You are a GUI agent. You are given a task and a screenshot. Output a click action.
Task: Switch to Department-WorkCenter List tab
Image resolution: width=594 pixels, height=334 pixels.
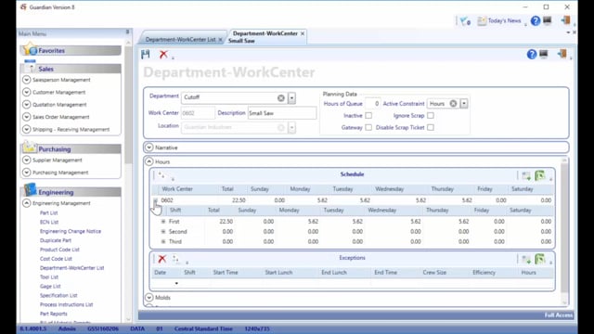click(180, 39)
